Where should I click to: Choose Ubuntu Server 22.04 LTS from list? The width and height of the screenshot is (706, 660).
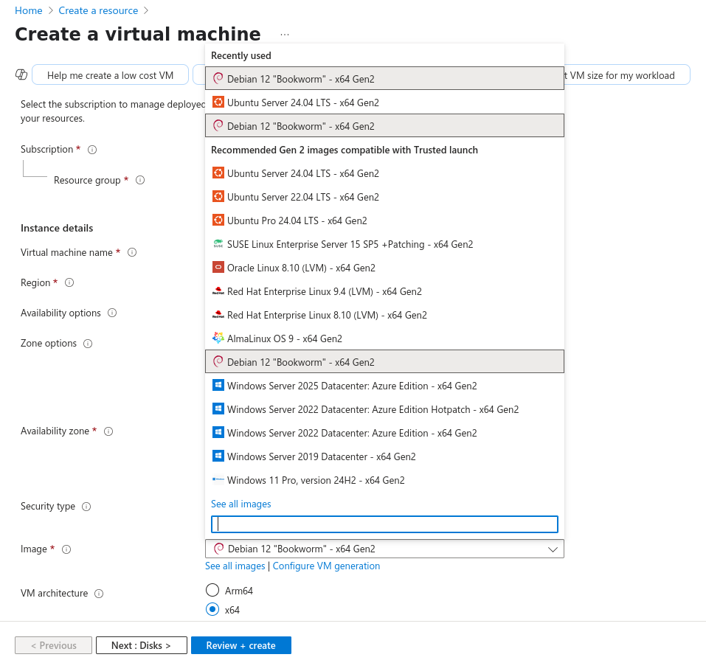pos(302,197)
